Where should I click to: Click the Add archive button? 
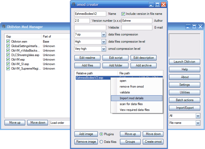pos(144,65)
